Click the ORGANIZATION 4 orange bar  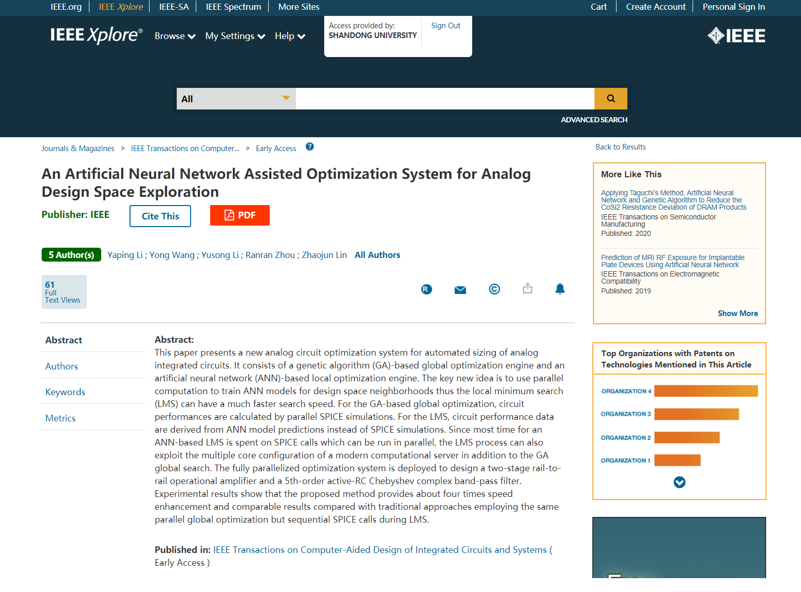[x=705, y=391]
